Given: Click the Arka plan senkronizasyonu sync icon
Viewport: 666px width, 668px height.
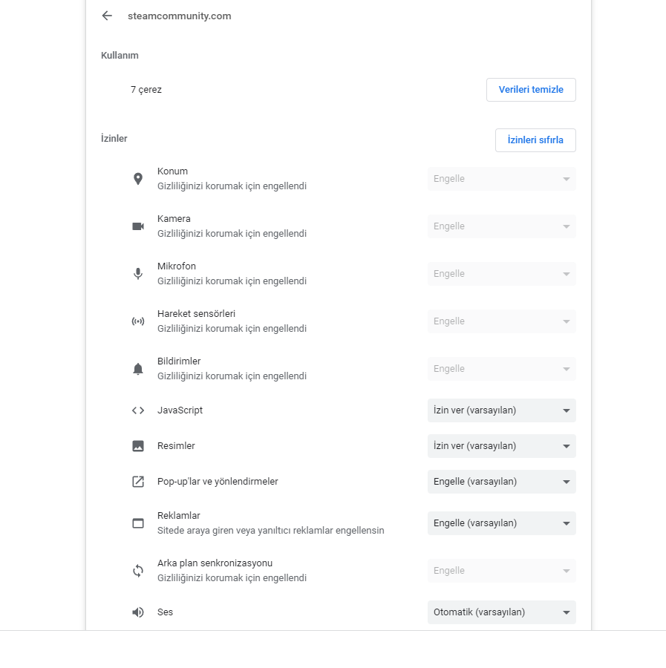Looking at the screenshot, I should (138, 571).
